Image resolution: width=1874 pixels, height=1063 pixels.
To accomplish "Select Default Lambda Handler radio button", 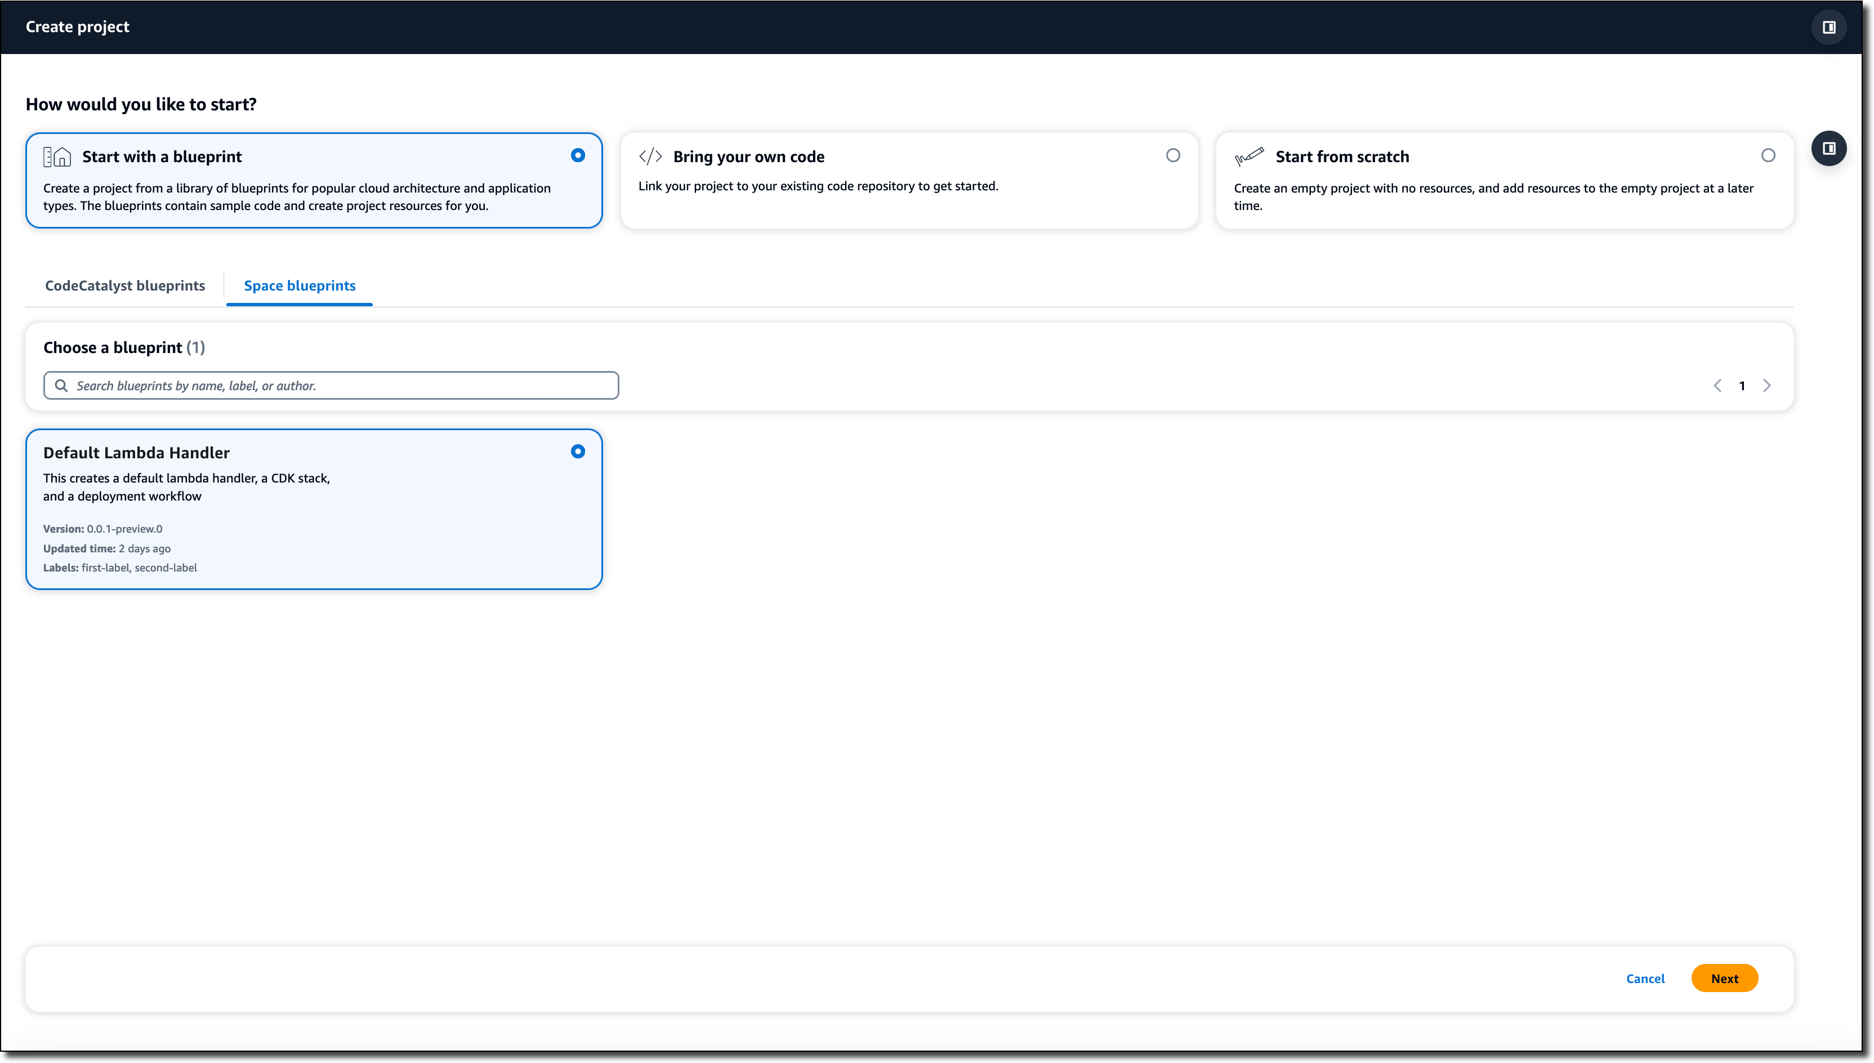I will 577,452.
